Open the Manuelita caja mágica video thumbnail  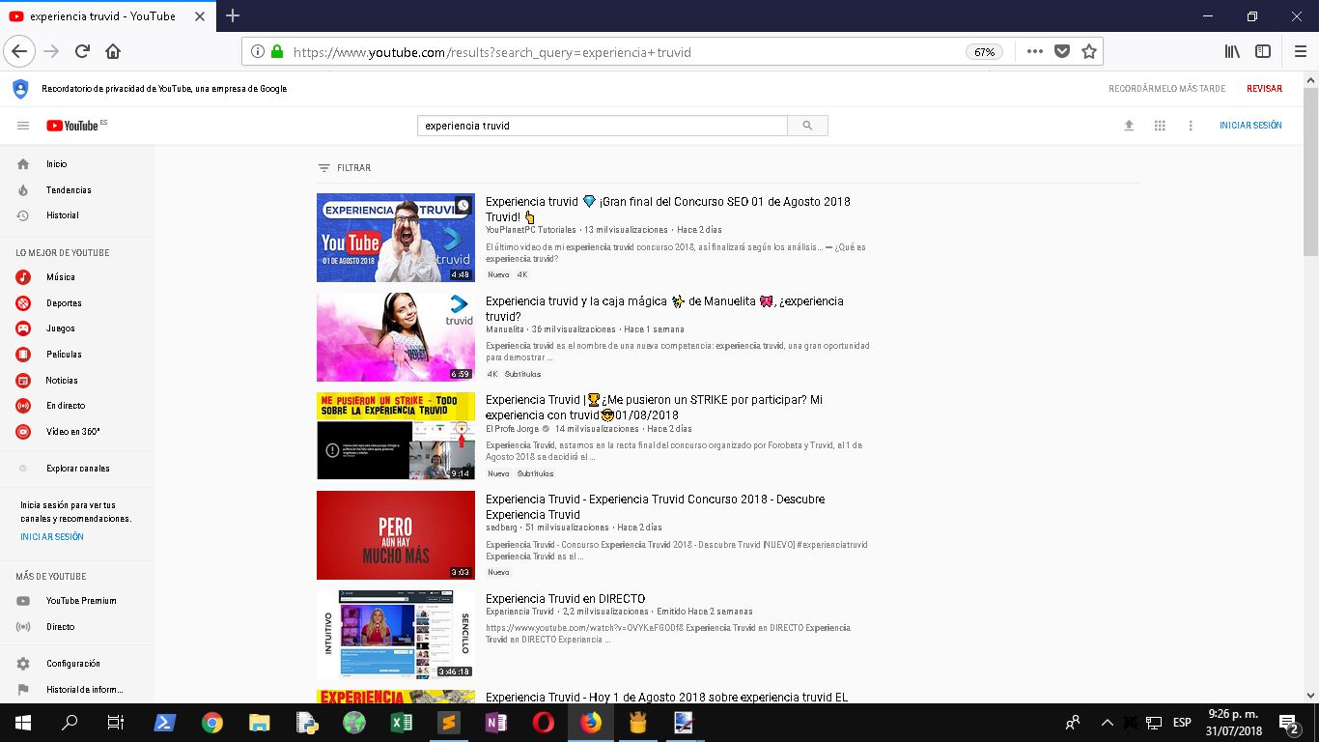click(x=396, y=337)
